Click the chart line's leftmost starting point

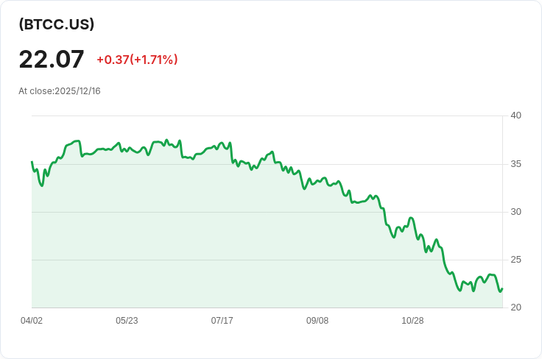click(x=32, y=162)
